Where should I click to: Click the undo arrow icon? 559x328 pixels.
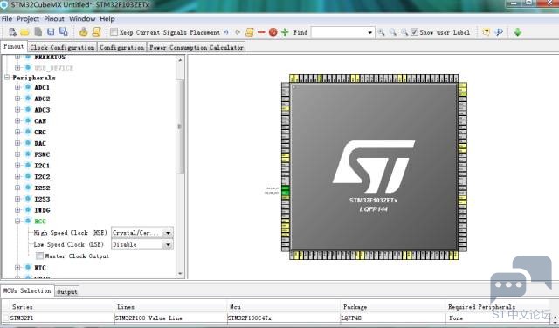click(x=225, y=32)
